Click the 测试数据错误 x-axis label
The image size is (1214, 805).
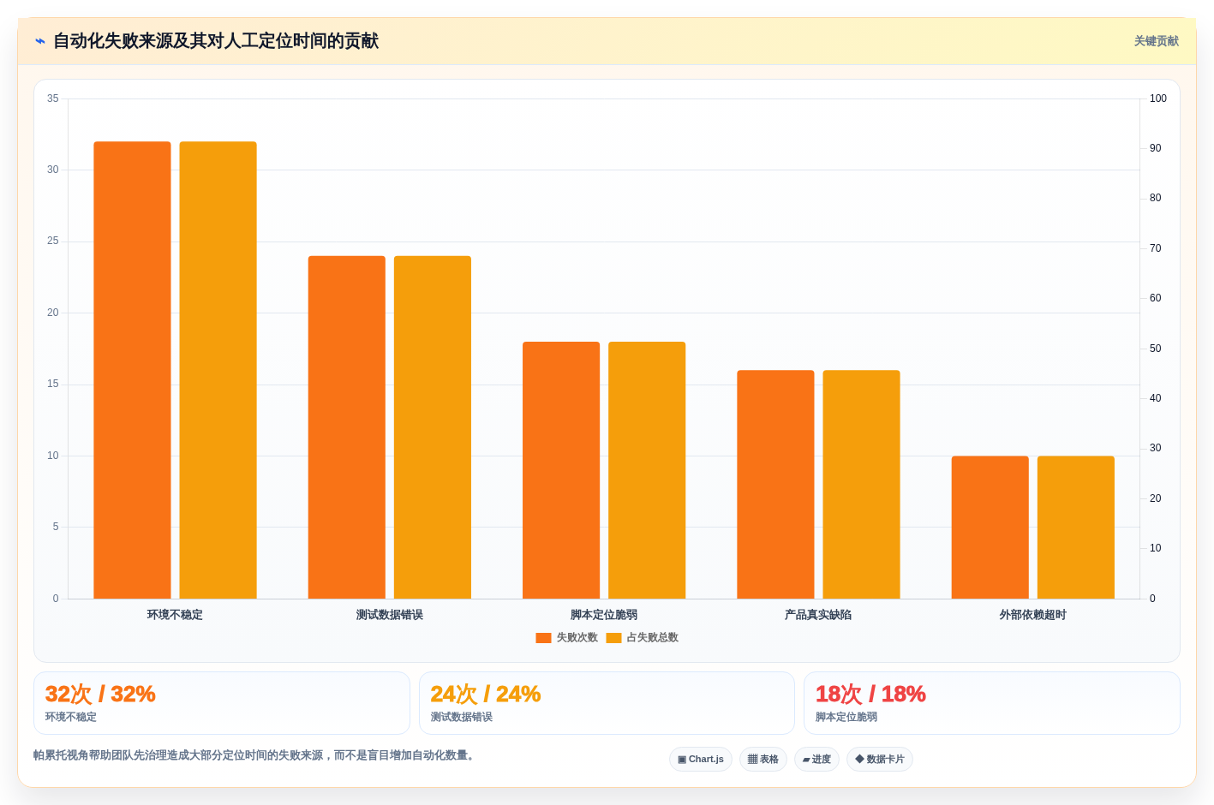(x=390, y=615)
